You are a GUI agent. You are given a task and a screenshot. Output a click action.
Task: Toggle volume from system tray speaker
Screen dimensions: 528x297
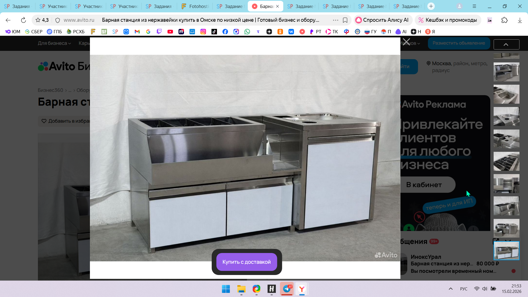[x=485, y=289]
